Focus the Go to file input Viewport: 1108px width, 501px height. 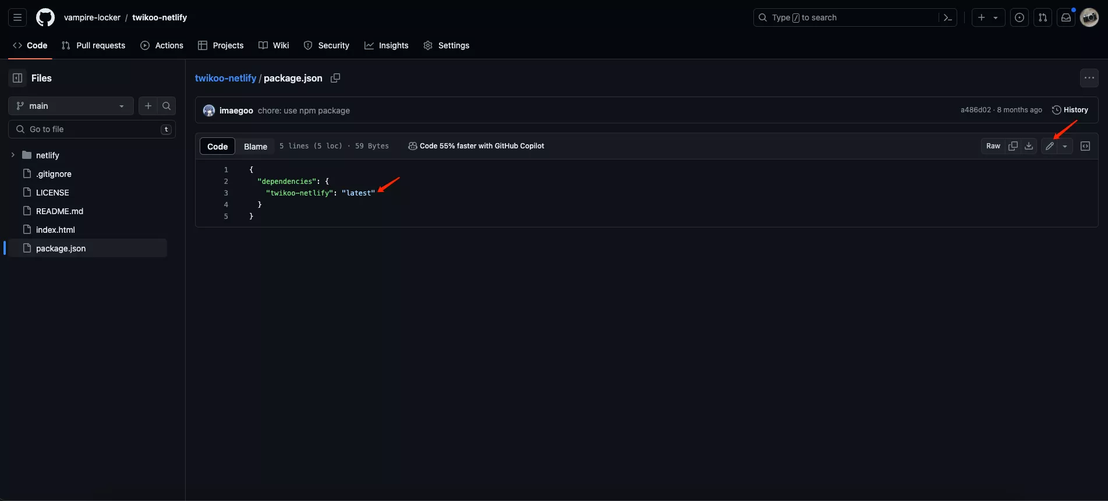click(92, 129)
